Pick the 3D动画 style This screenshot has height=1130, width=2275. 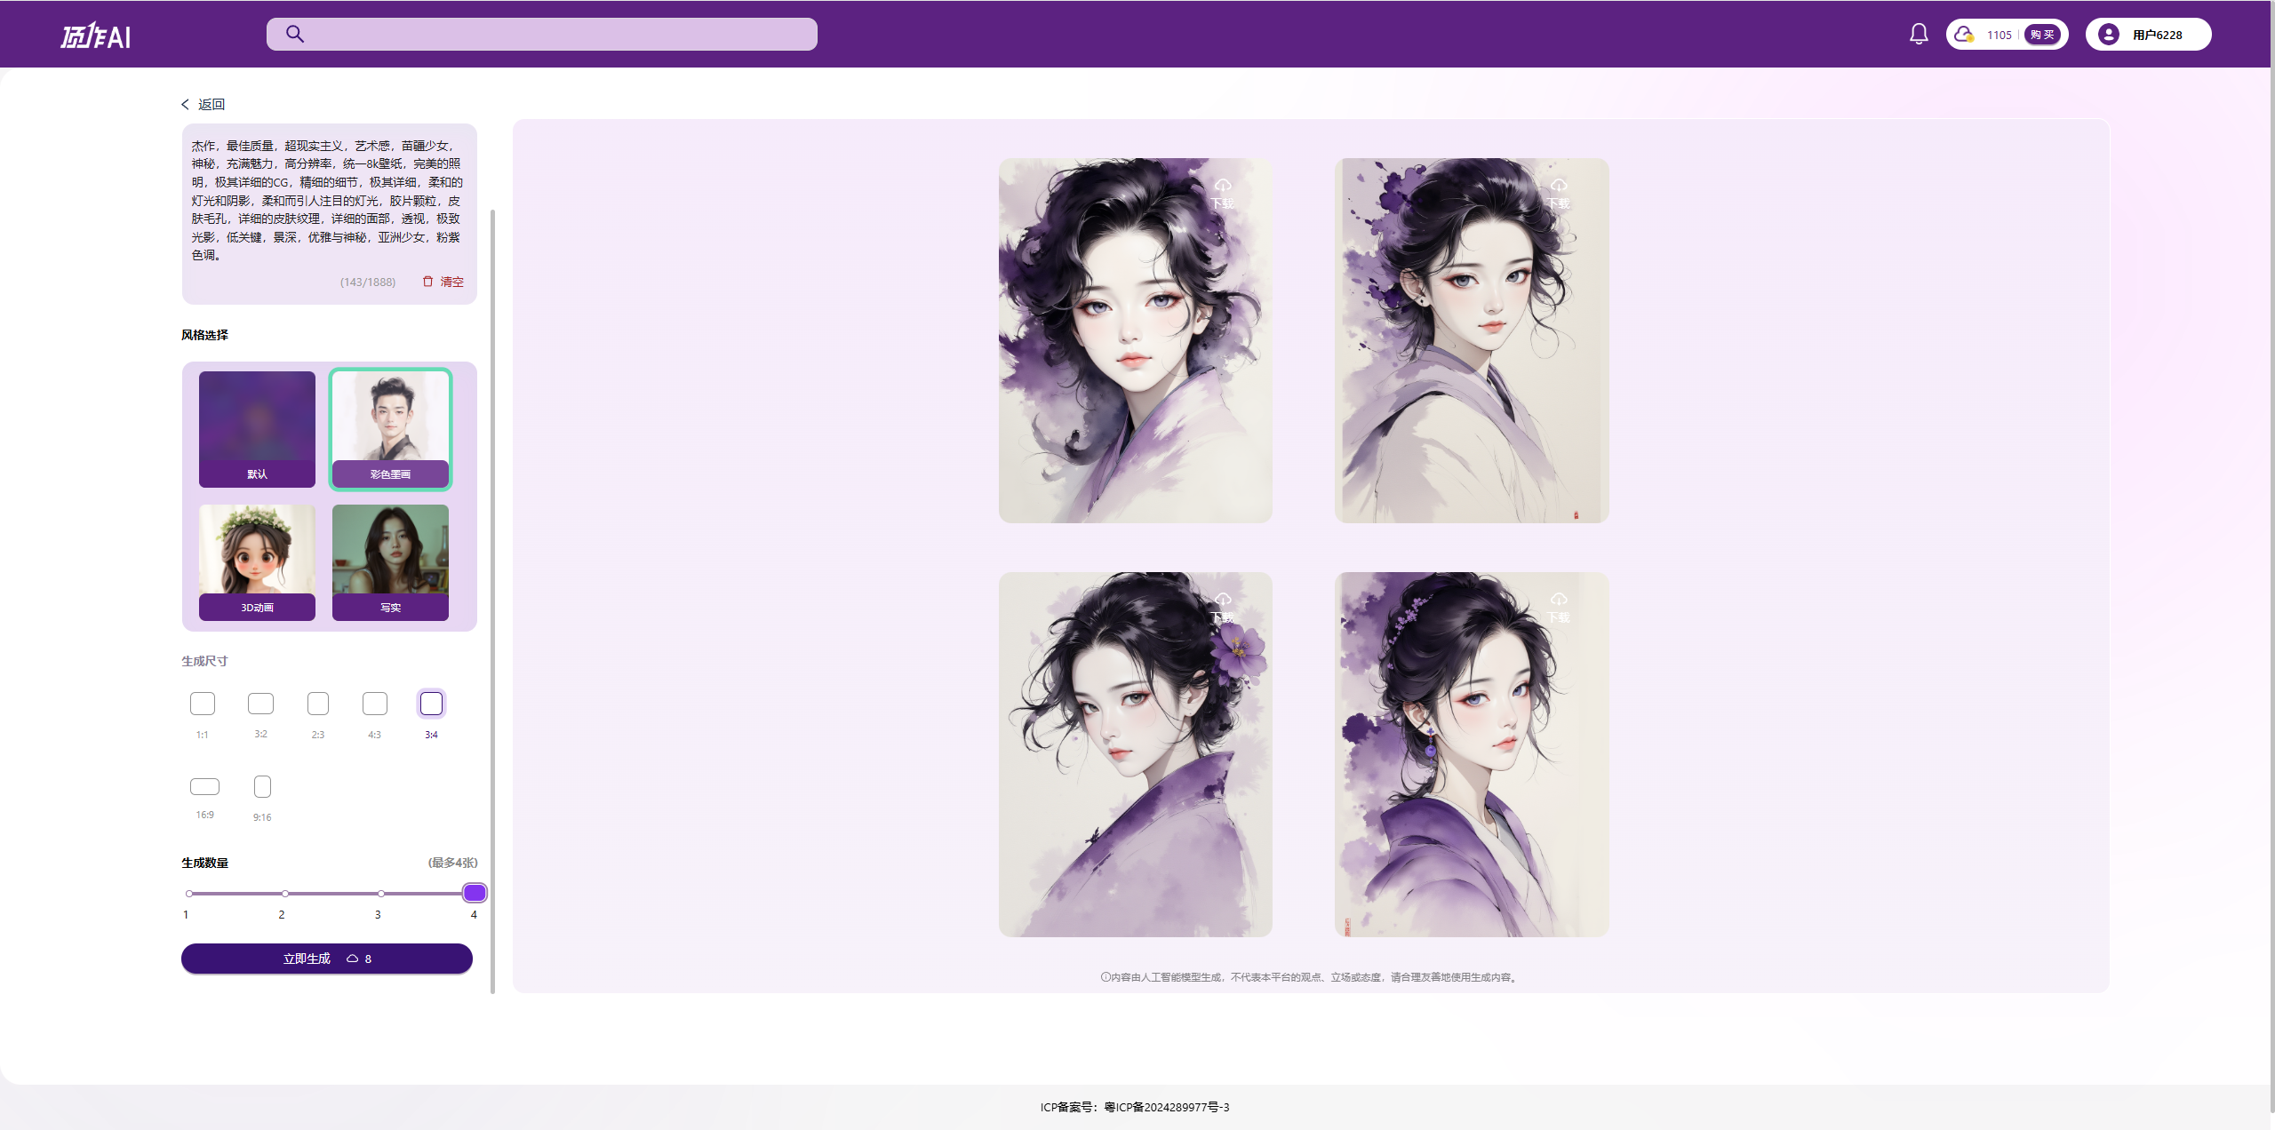[257, 561]
